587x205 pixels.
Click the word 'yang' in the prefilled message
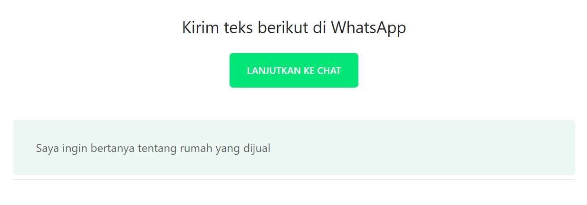[227, 149]
